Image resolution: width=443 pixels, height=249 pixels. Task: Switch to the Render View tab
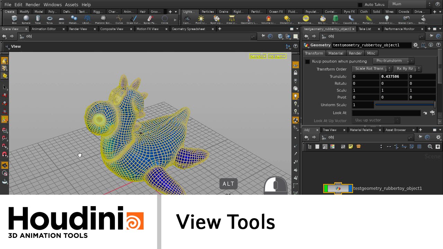[x=78, y=29]
